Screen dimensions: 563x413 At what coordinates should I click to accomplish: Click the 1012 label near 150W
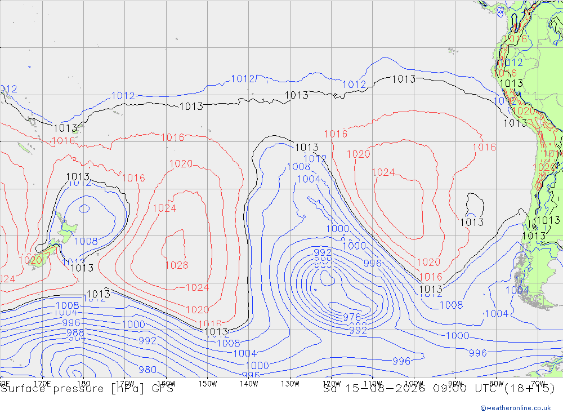243,79
